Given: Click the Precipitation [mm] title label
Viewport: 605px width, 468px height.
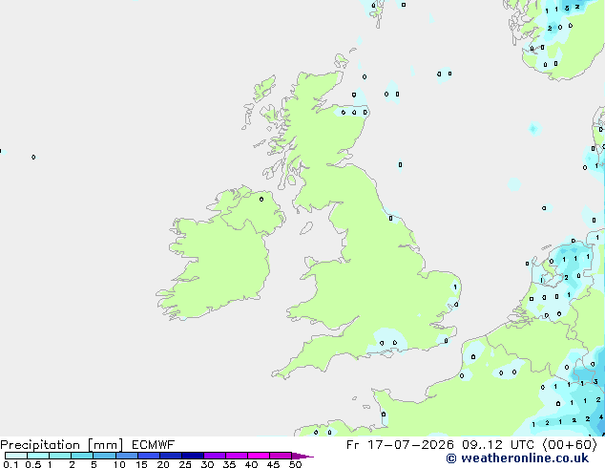Looking at the screenshot, I should (62, 445).
